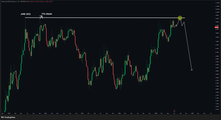Click the purple event marker near Jul 2026
This screenshot has width=221, height=120.
tap(174, 111)
